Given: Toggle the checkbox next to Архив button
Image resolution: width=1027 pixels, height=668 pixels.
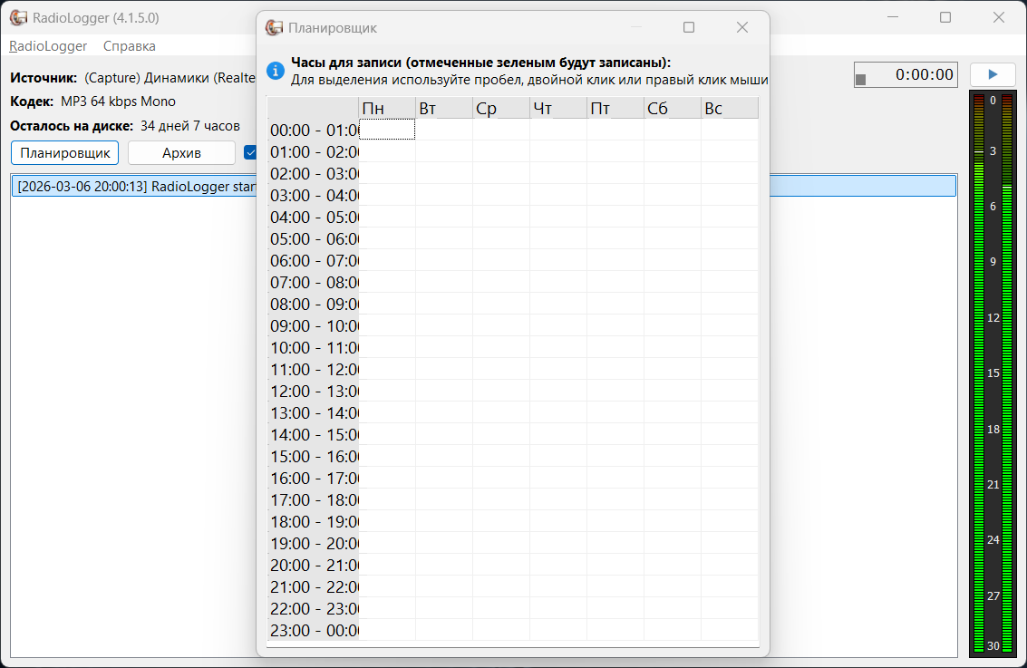Looking at the screenshot, I should [x=249, y=152].
